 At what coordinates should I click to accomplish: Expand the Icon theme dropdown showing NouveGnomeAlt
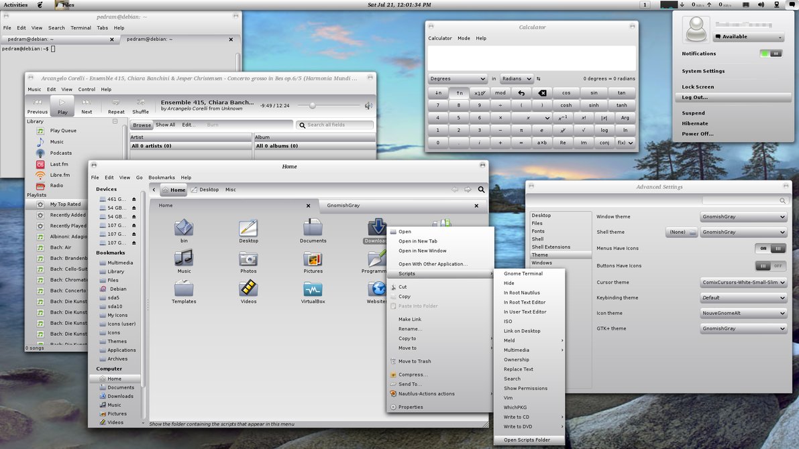click(x=743, y=313)
